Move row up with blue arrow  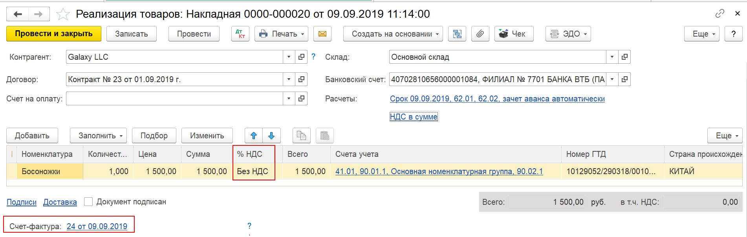click(x=254, y=136)
